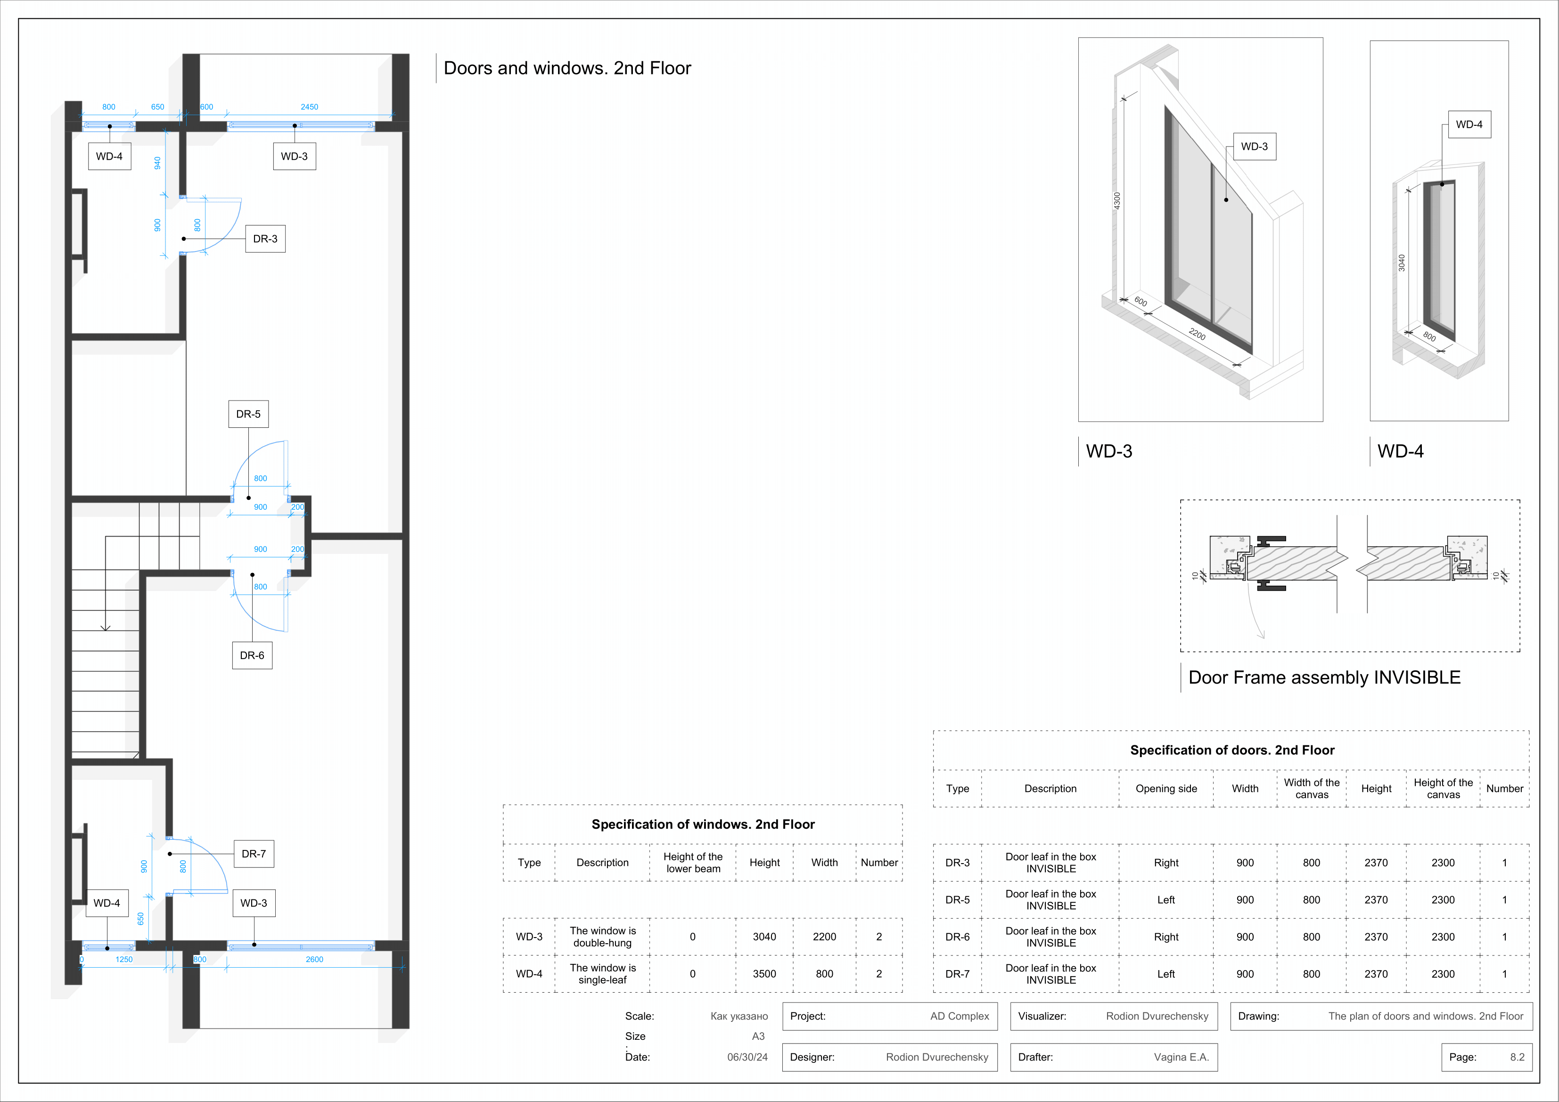
Task: Select the 2450 dimension above the plan
Action: [x=309, y=107]
